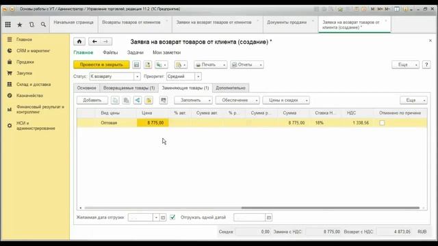This screenshot has height=246, width=438.
Task: Switch to Возвращаемые товары (1) tab
Action: [x=129, y=88]
